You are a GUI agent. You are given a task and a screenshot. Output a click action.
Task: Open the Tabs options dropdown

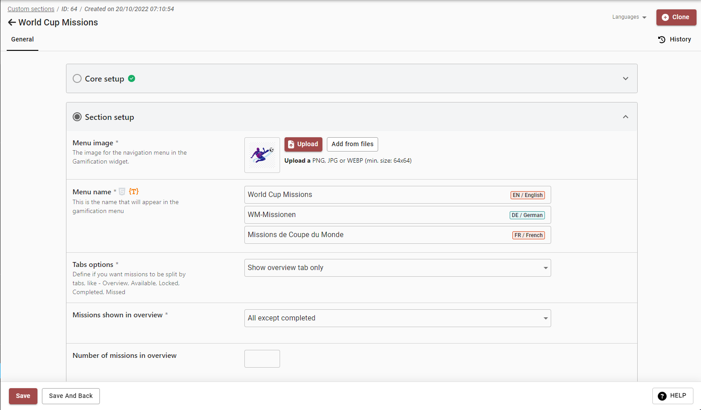pyautogui.click(x=397, y=268)
